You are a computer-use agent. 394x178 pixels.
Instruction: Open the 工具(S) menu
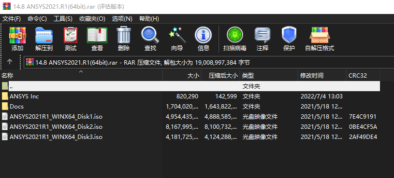63,19
